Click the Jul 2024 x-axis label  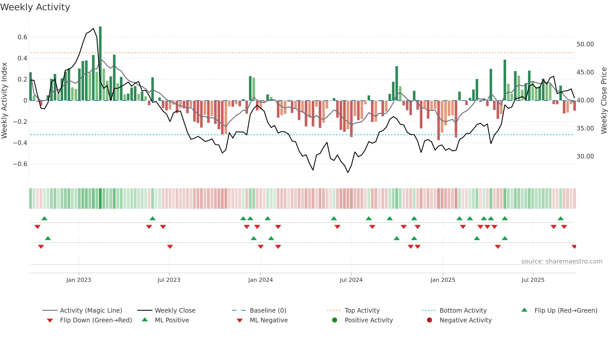pos(351,280)
